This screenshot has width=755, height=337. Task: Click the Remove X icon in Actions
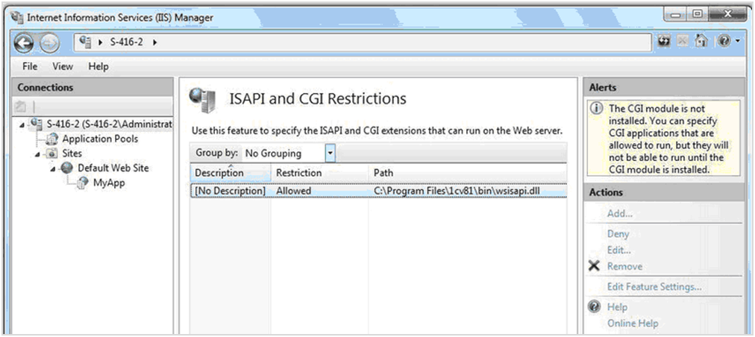click(x=595, y=266)
